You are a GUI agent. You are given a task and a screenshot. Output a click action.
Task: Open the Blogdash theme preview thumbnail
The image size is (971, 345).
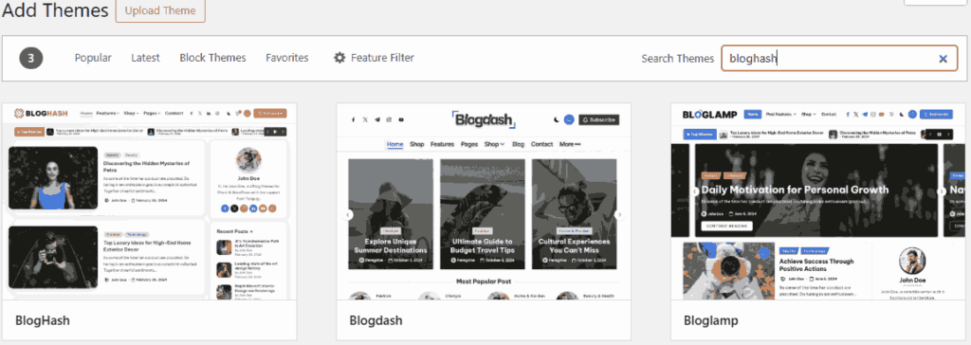click(x=484, y=202)
